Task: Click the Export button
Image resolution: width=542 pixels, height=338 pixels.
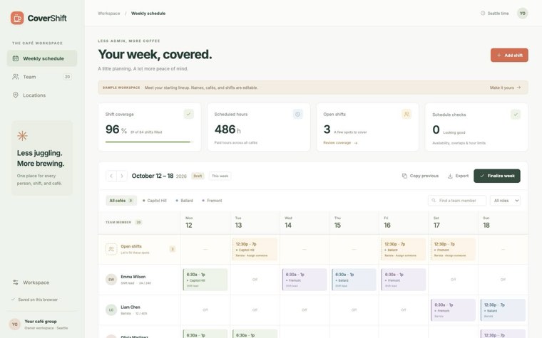Action: [x=458, y=176]
